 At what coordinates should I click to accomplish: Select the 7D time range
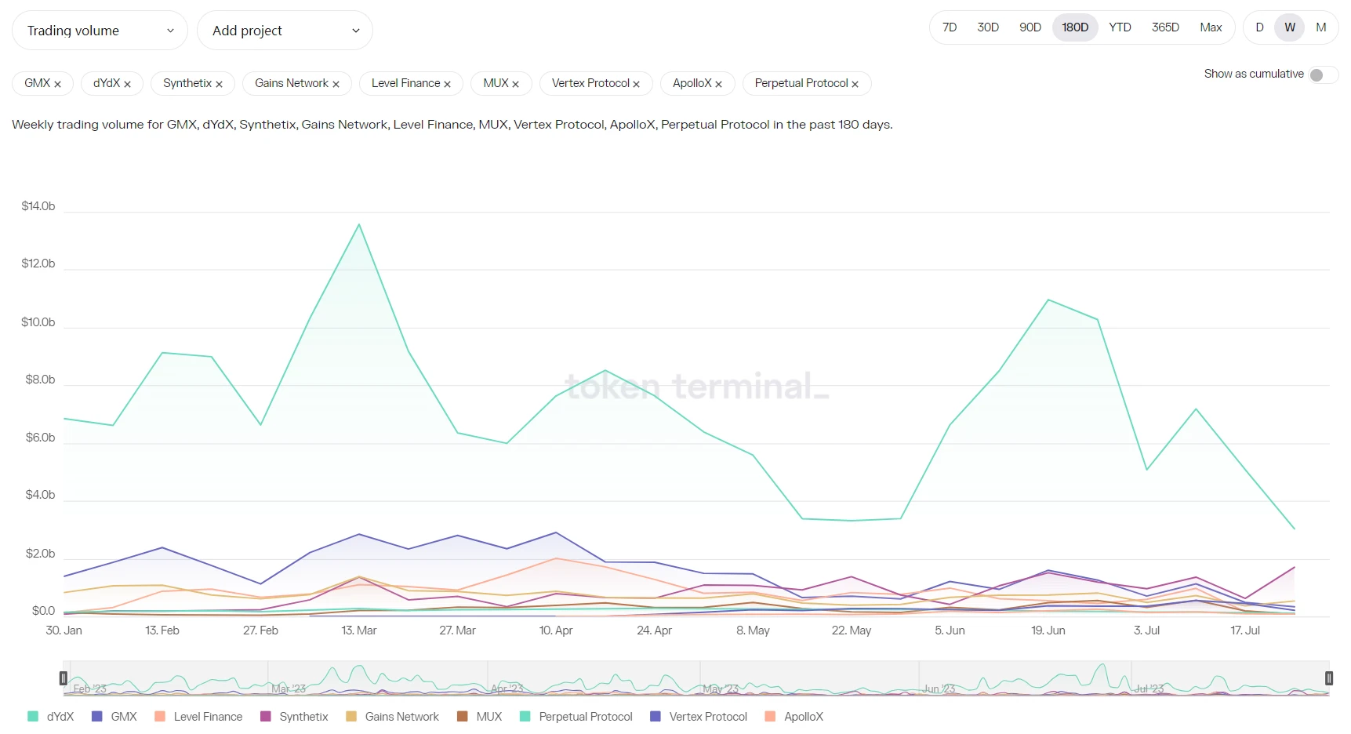[x=950, y=27]
